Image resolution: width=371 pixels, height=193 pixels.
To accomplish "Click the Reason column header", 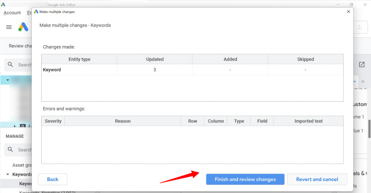I will [122, 121].
